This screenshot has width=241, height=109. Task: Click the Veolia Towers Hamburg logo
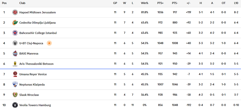pos(15,105)
